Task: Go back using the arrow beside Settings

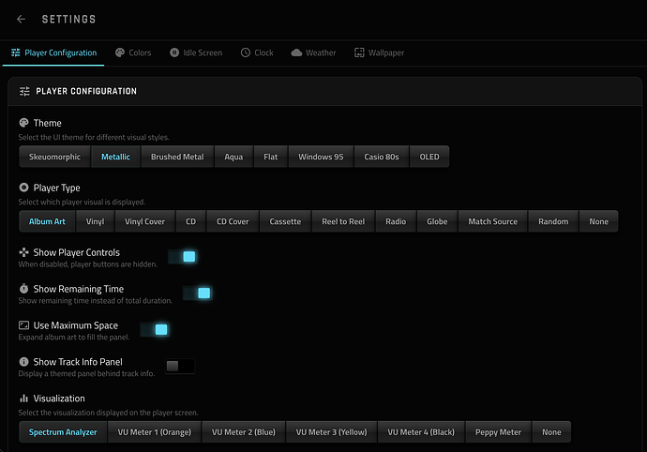Action: click(x=21, y=19)
